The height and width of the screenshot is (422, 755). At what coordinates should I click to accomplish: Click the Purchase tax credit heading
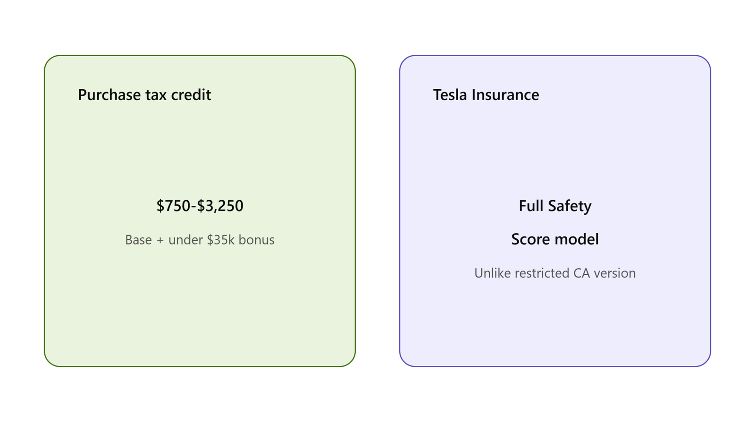click(x=144, y=95)
